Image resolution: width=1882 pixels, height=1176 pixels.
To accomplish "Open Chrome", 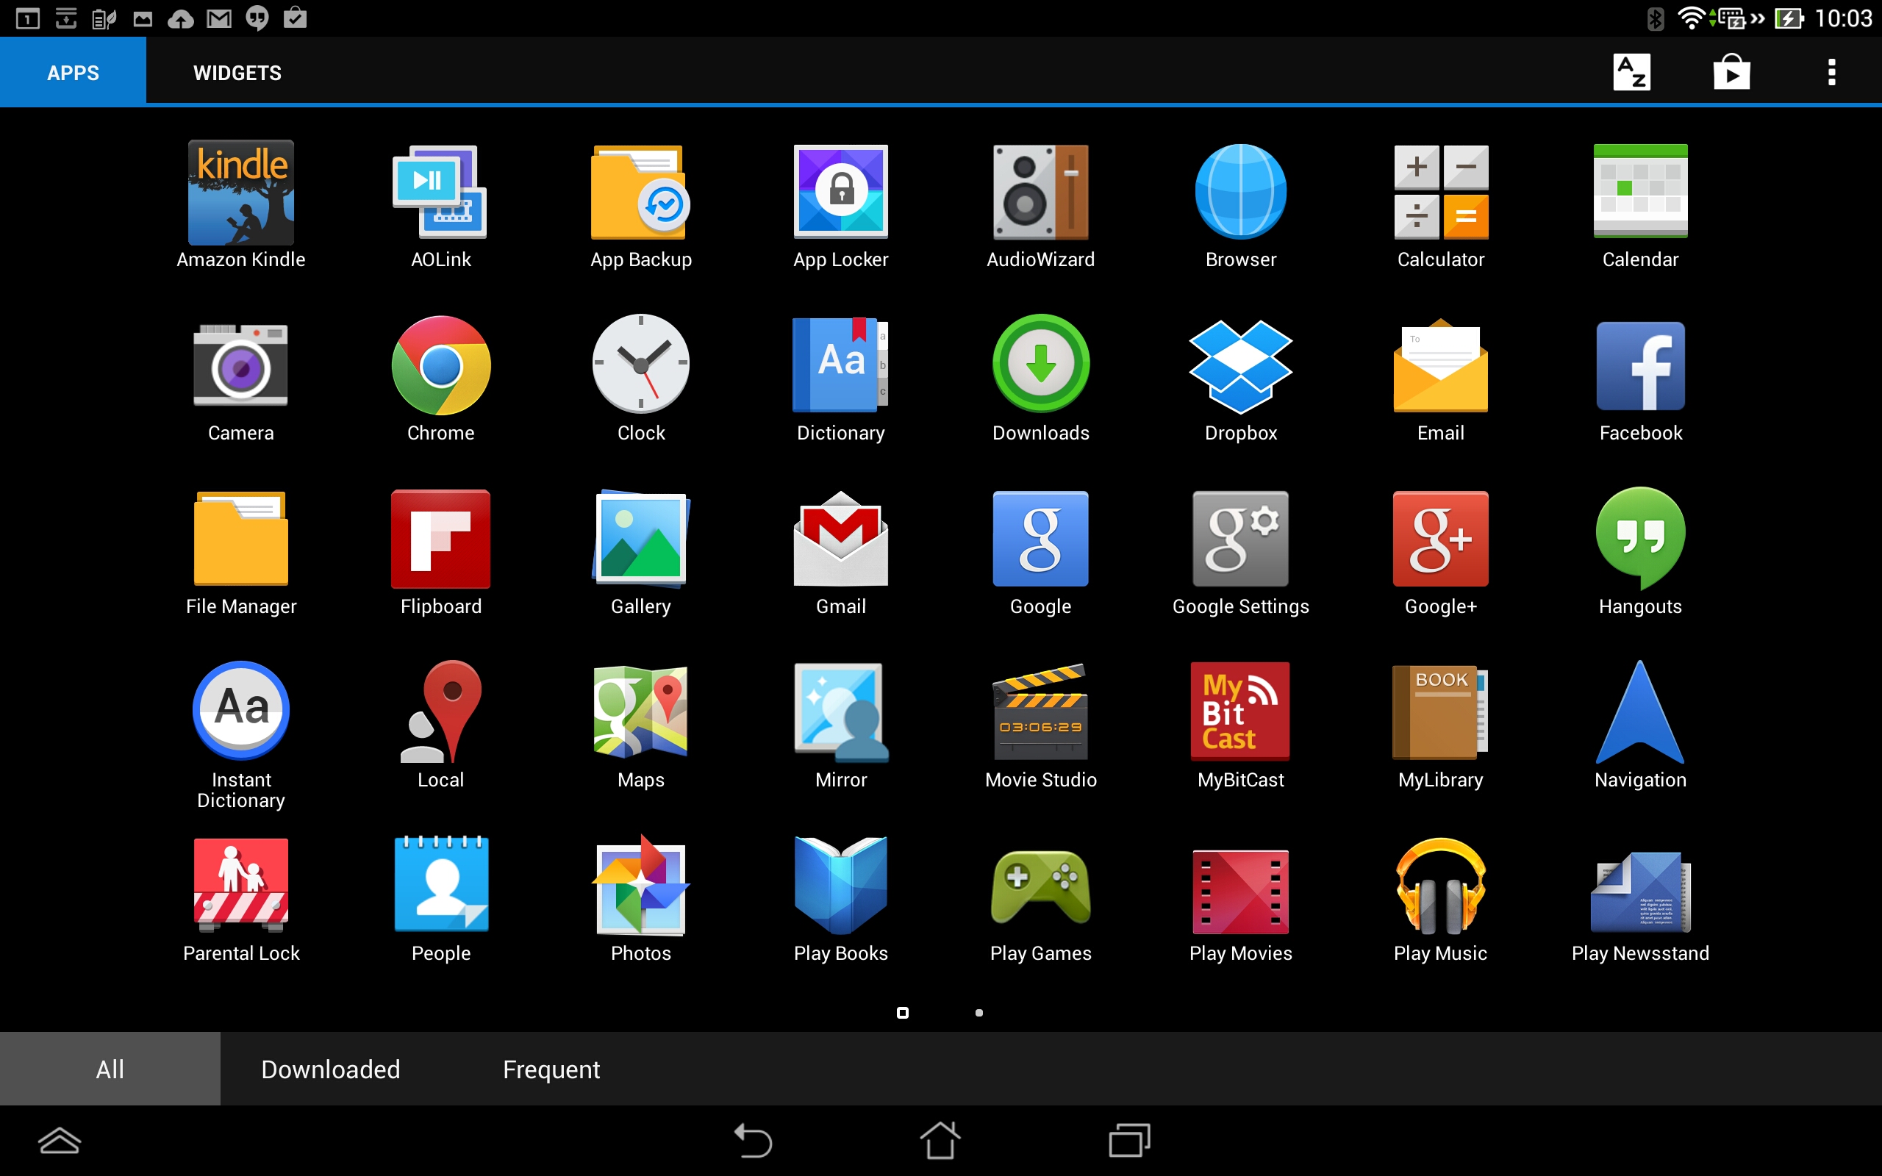I will coord(441,378).
